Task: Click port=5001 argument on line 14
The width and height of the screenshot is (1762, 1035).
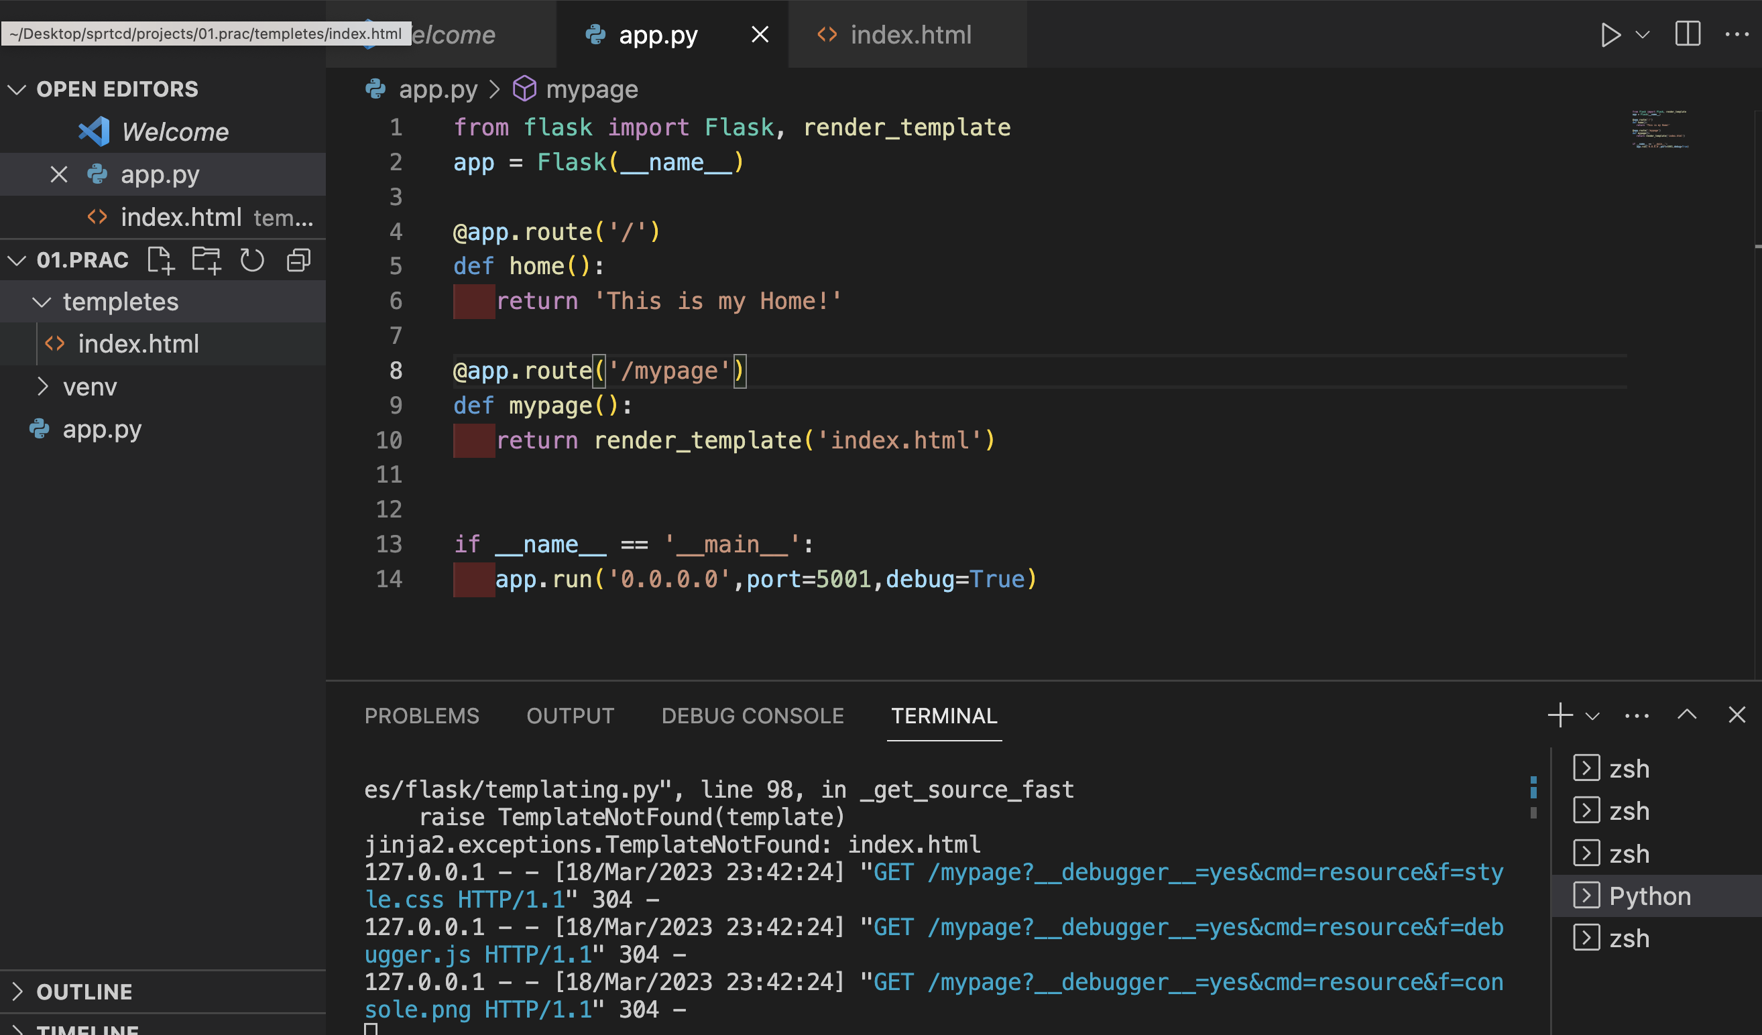Action: click(809, 579)
